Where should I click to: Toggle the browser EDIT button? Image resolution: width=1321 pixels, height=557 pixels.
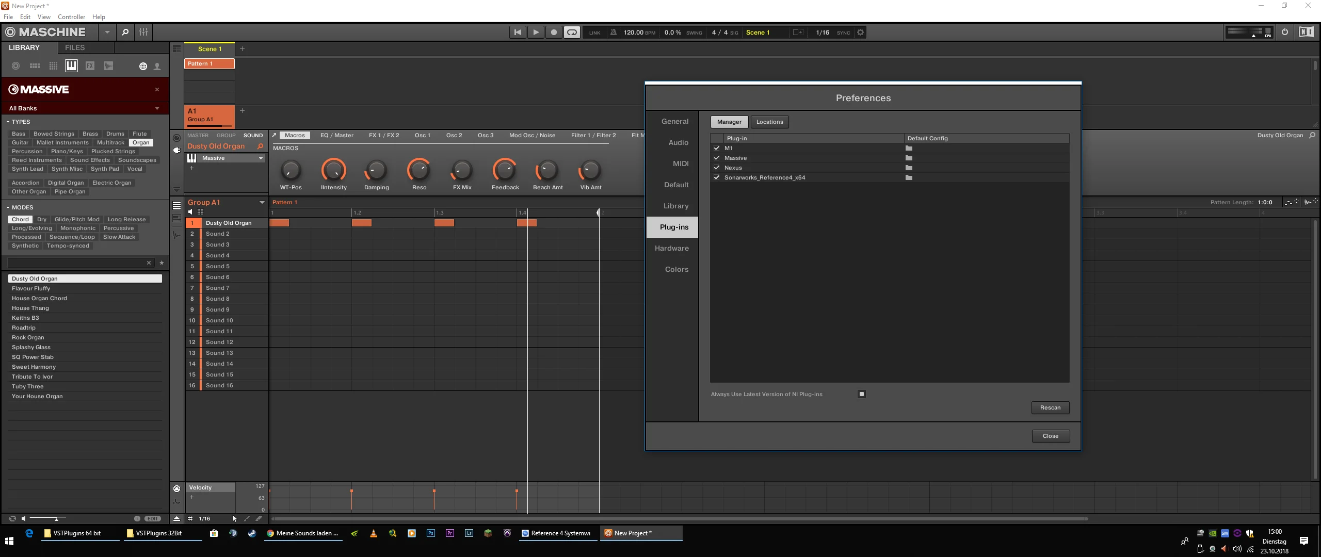click(x=153, y=519)
